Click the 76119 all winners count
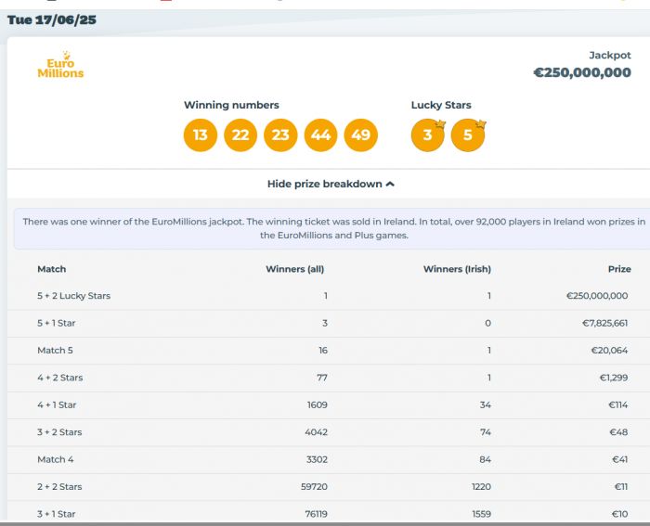The width and height of the screenshot is (650, 526). click(316, 514)
